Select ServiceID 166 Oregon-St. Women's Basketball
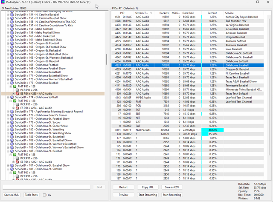The height and width of the screenshot is (202, 273). 44,58
